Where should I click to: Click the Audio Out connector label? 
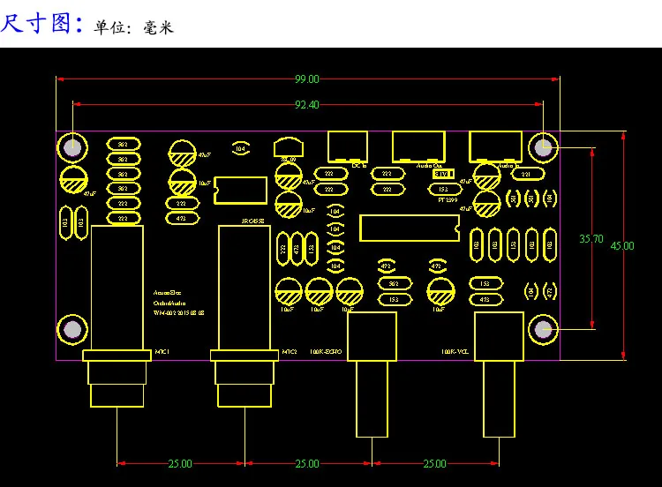[x=429, y=166]
